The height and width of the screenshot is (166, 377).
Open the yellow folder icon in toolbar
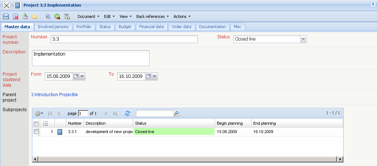(x=35, y=16)
